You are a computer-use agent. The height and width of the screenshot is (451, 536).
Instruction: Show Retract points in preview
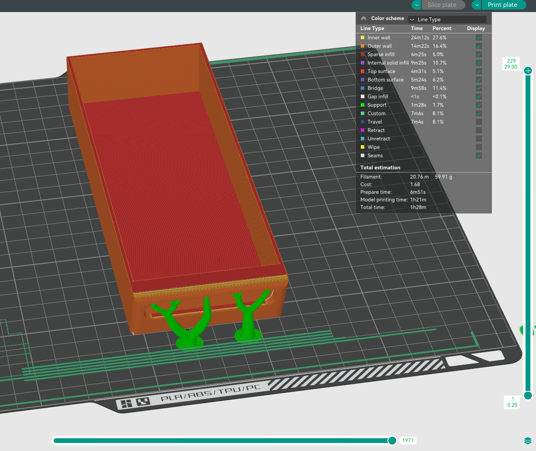(x=479, y=130)
